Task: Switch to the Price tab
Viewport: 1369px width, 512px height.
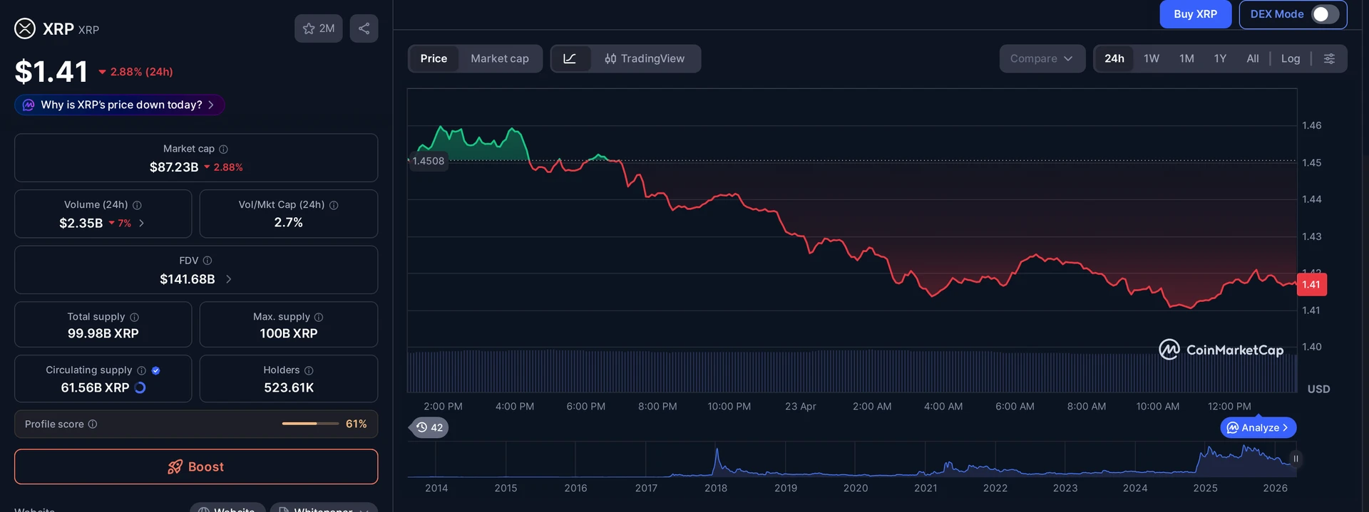Action: point(434,58)
